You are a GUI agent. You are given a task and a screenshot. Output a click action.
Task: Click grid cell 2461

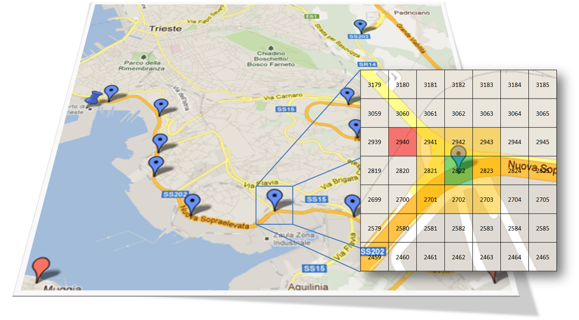click(430, 257)
